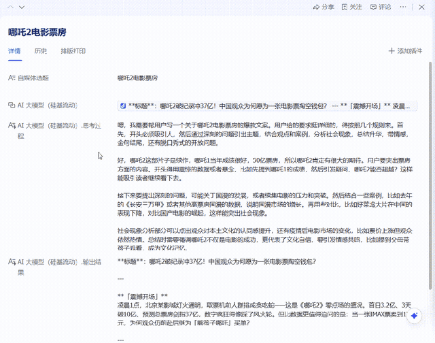Viewport: 435px width, 343px height.
Task: Go to previous record with up arrow
Action: point(11,7)
